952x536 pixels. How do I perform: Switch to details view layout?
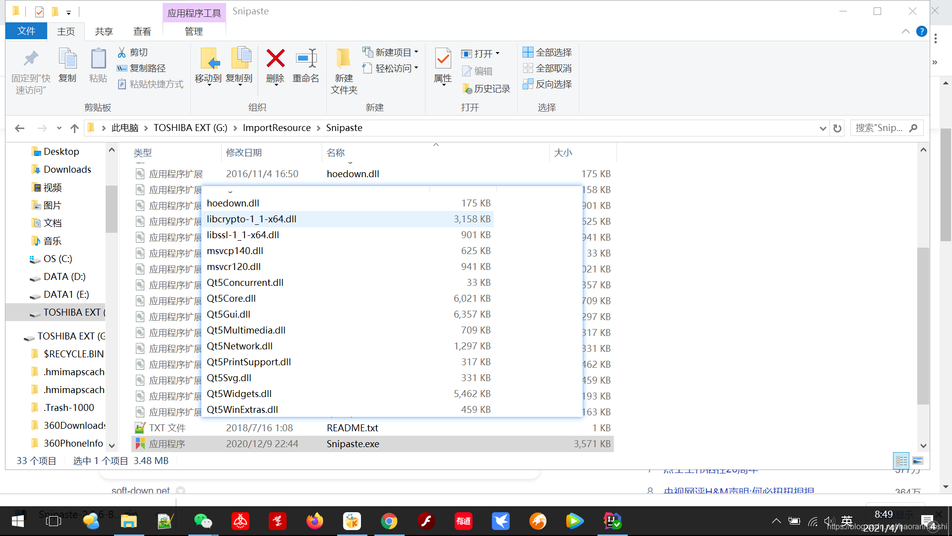coord(901,461)
